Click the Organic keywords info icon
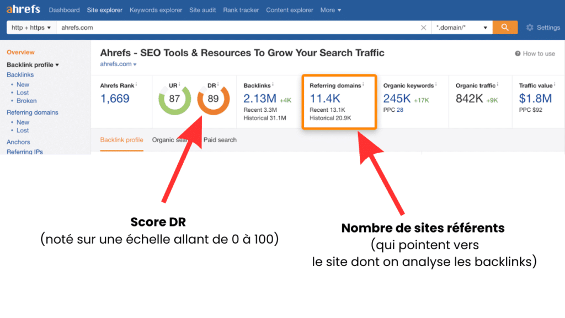 436,84
